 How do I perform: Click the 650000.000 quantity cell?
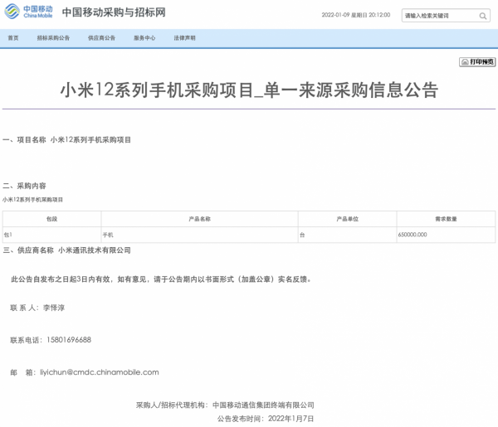pos(446,235)
